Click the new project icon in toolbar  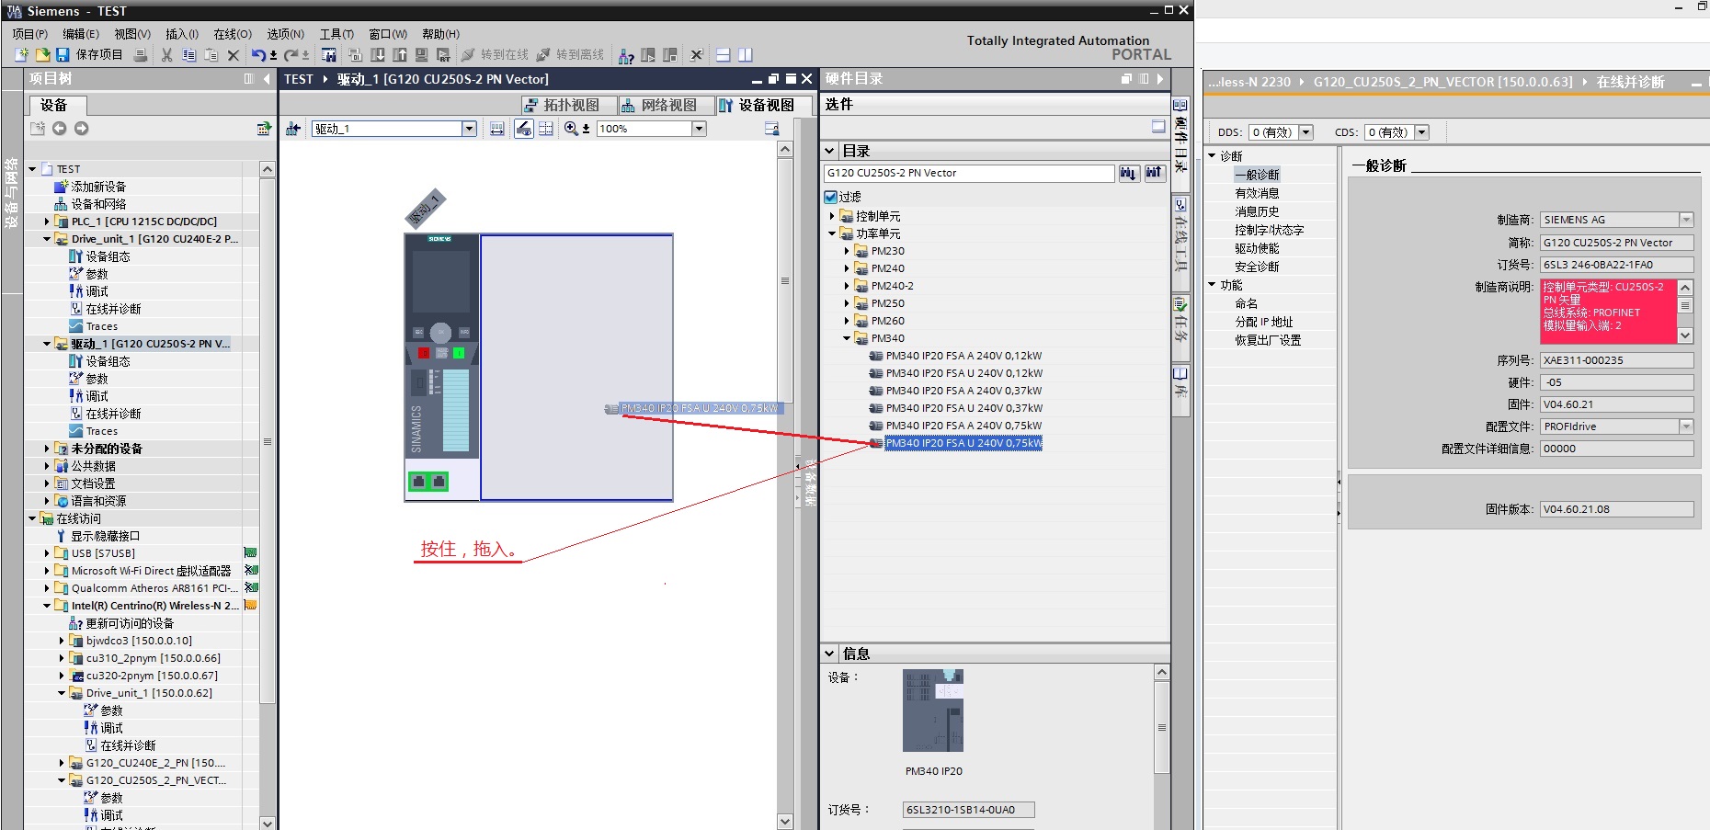coord(22,55)
